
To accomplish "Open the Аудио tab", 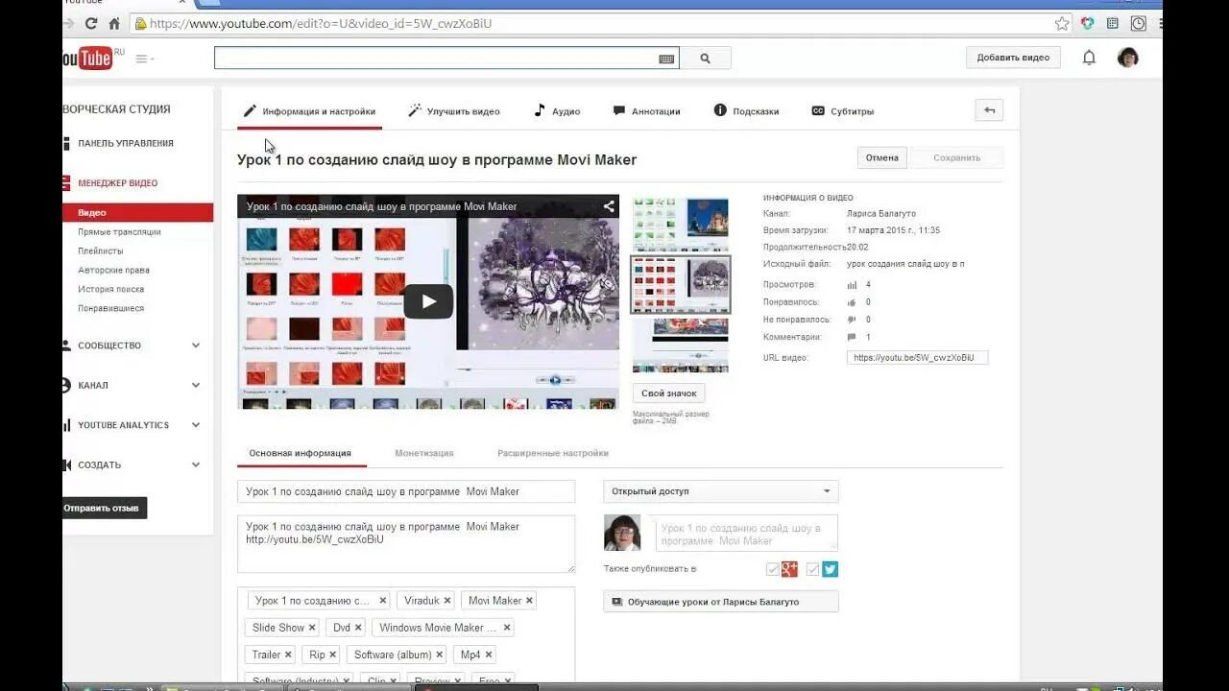I will [x=557, y=111].
